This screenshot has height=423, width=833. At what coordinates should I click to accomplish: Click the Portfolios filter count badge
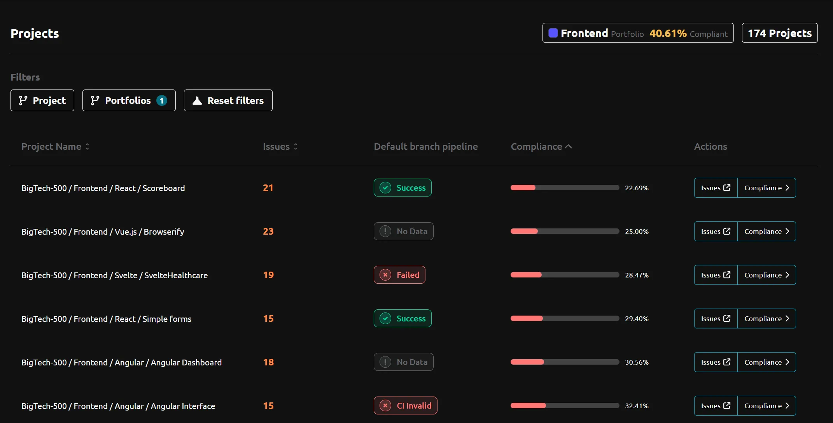[162, 100]
